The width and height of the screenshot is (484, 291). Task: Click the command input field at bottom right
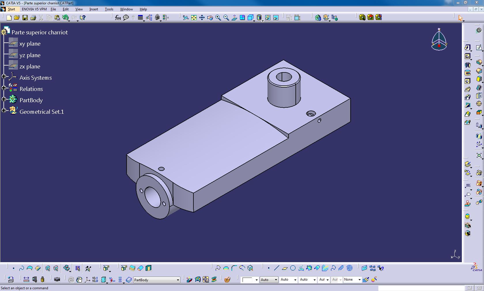tap(421, 288)
